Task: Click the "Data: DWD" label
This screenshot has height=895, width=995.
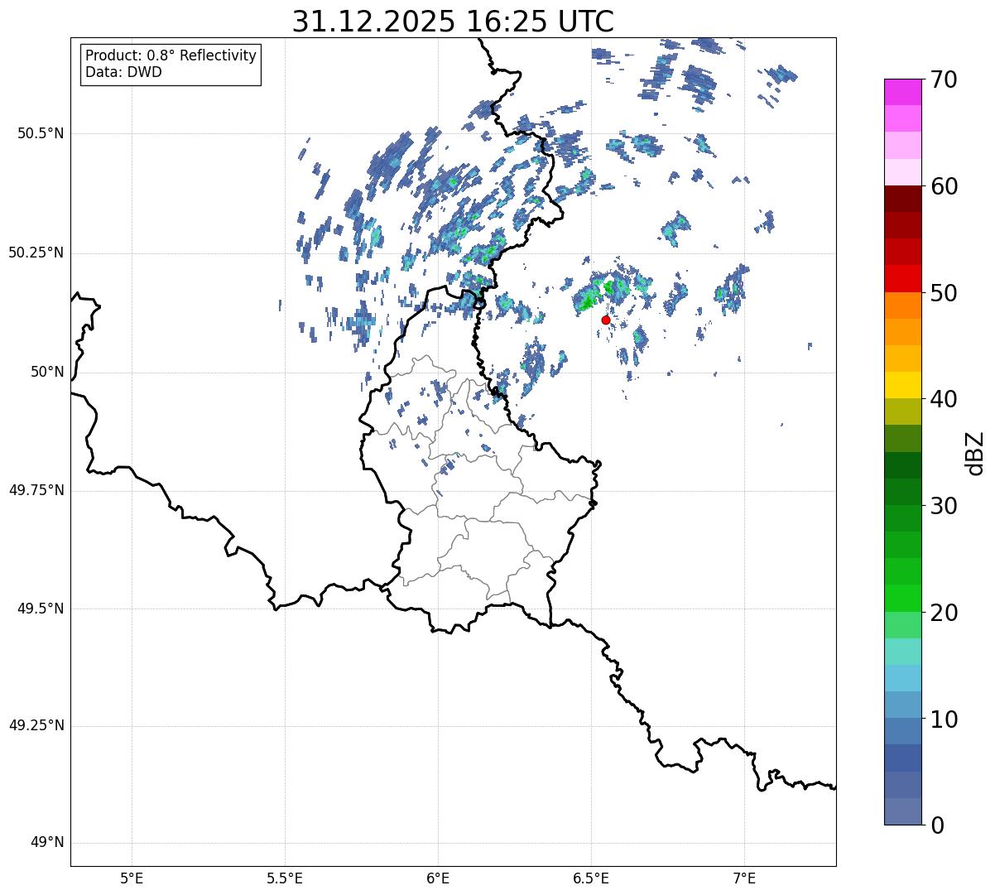Action: pos(123,72)
